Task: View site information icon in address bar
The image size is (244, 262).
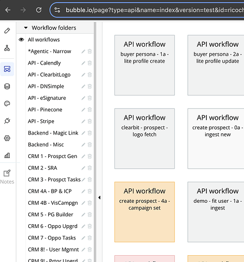Action: pyautogui.click(x=57, y=10)
